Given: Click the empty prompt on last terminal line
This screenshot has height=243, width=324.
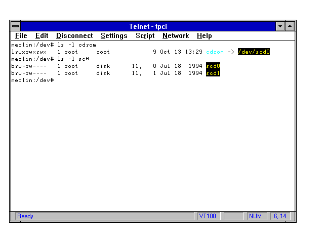Looking at the screenshot, I should 56,80.
